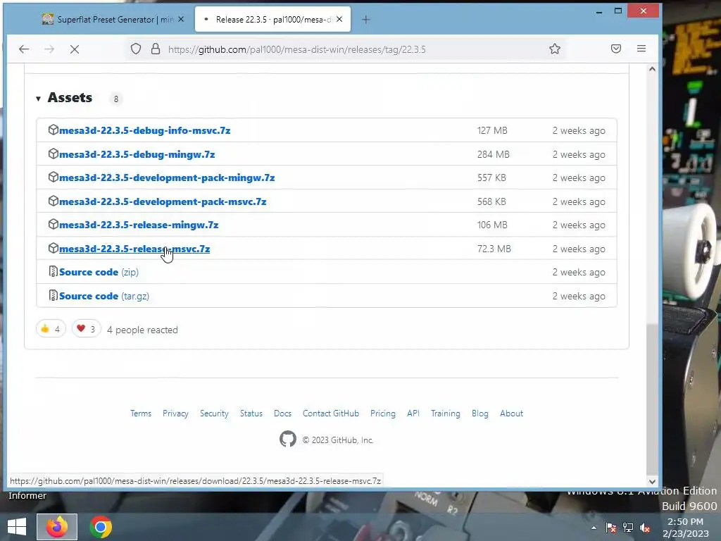Bookmark this page with the star

555,49
